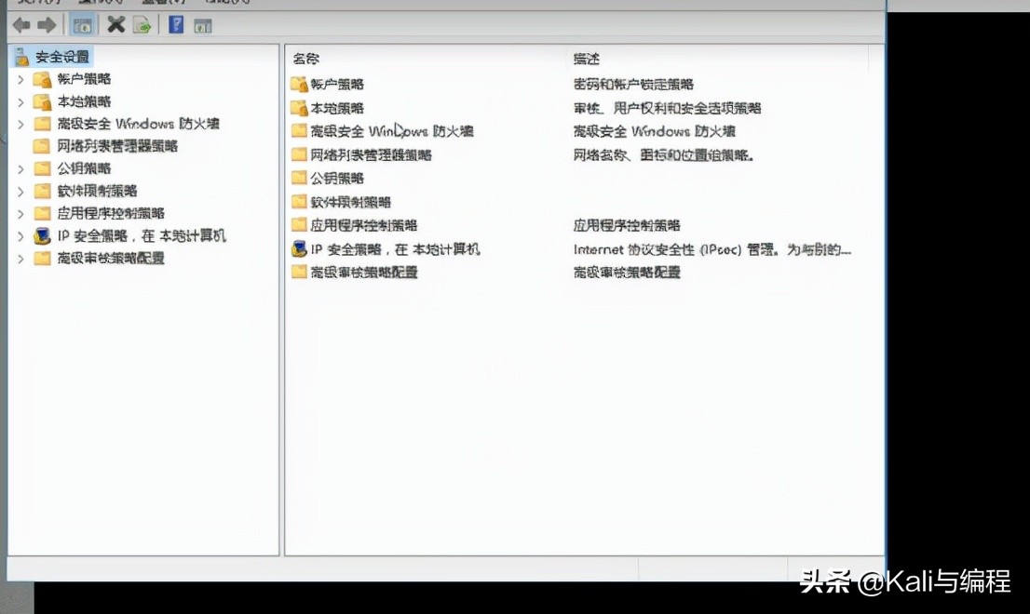Click IP 安全策略 icon in right list
The height and width of the screenshot is (614, 1030).
pyautogui.click(x=299, y=248)
